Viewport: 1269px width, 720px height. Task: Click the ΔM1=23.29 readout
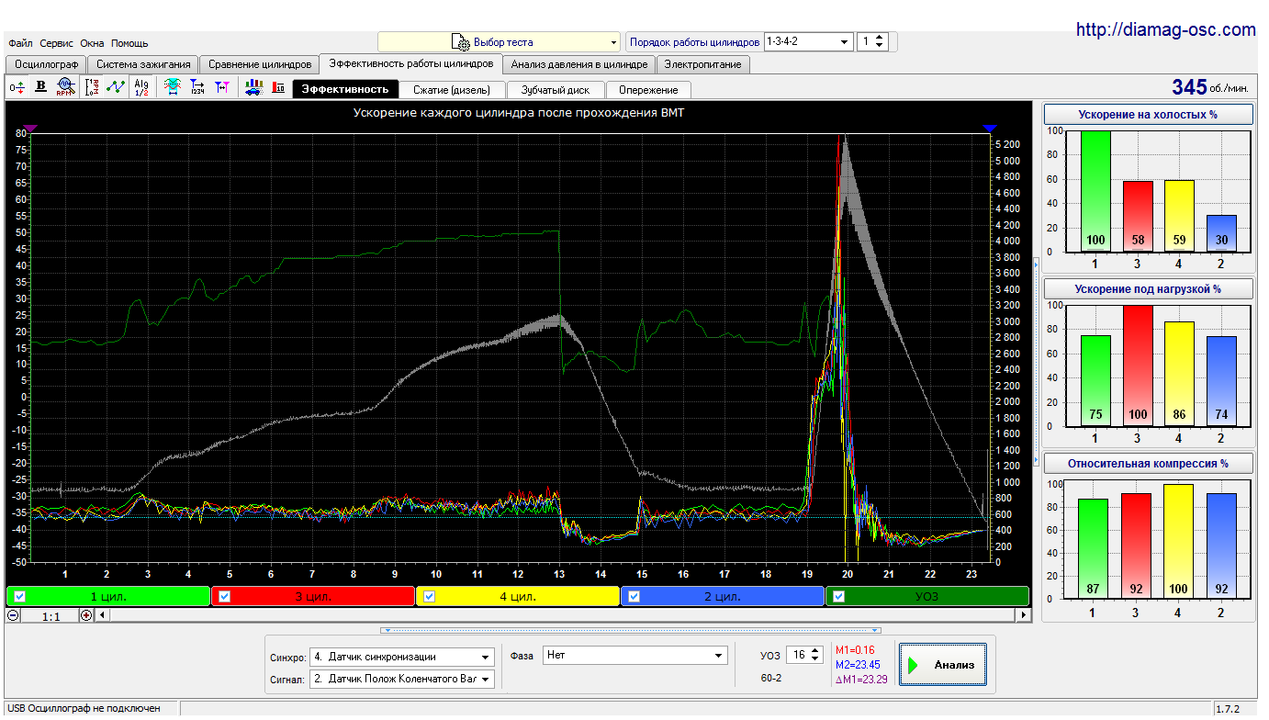(x=861, y=680)
